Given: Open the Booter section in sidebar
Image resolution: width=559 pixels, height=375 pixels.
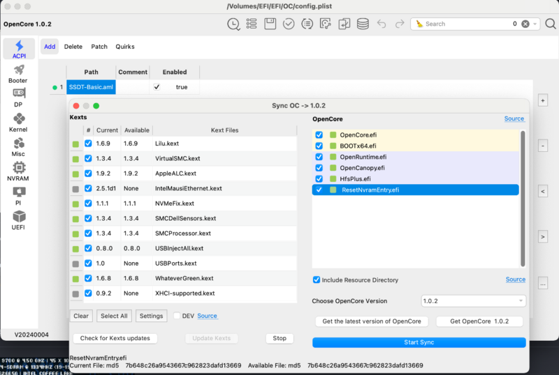Looking at the screenshot, I should point(18,74).
